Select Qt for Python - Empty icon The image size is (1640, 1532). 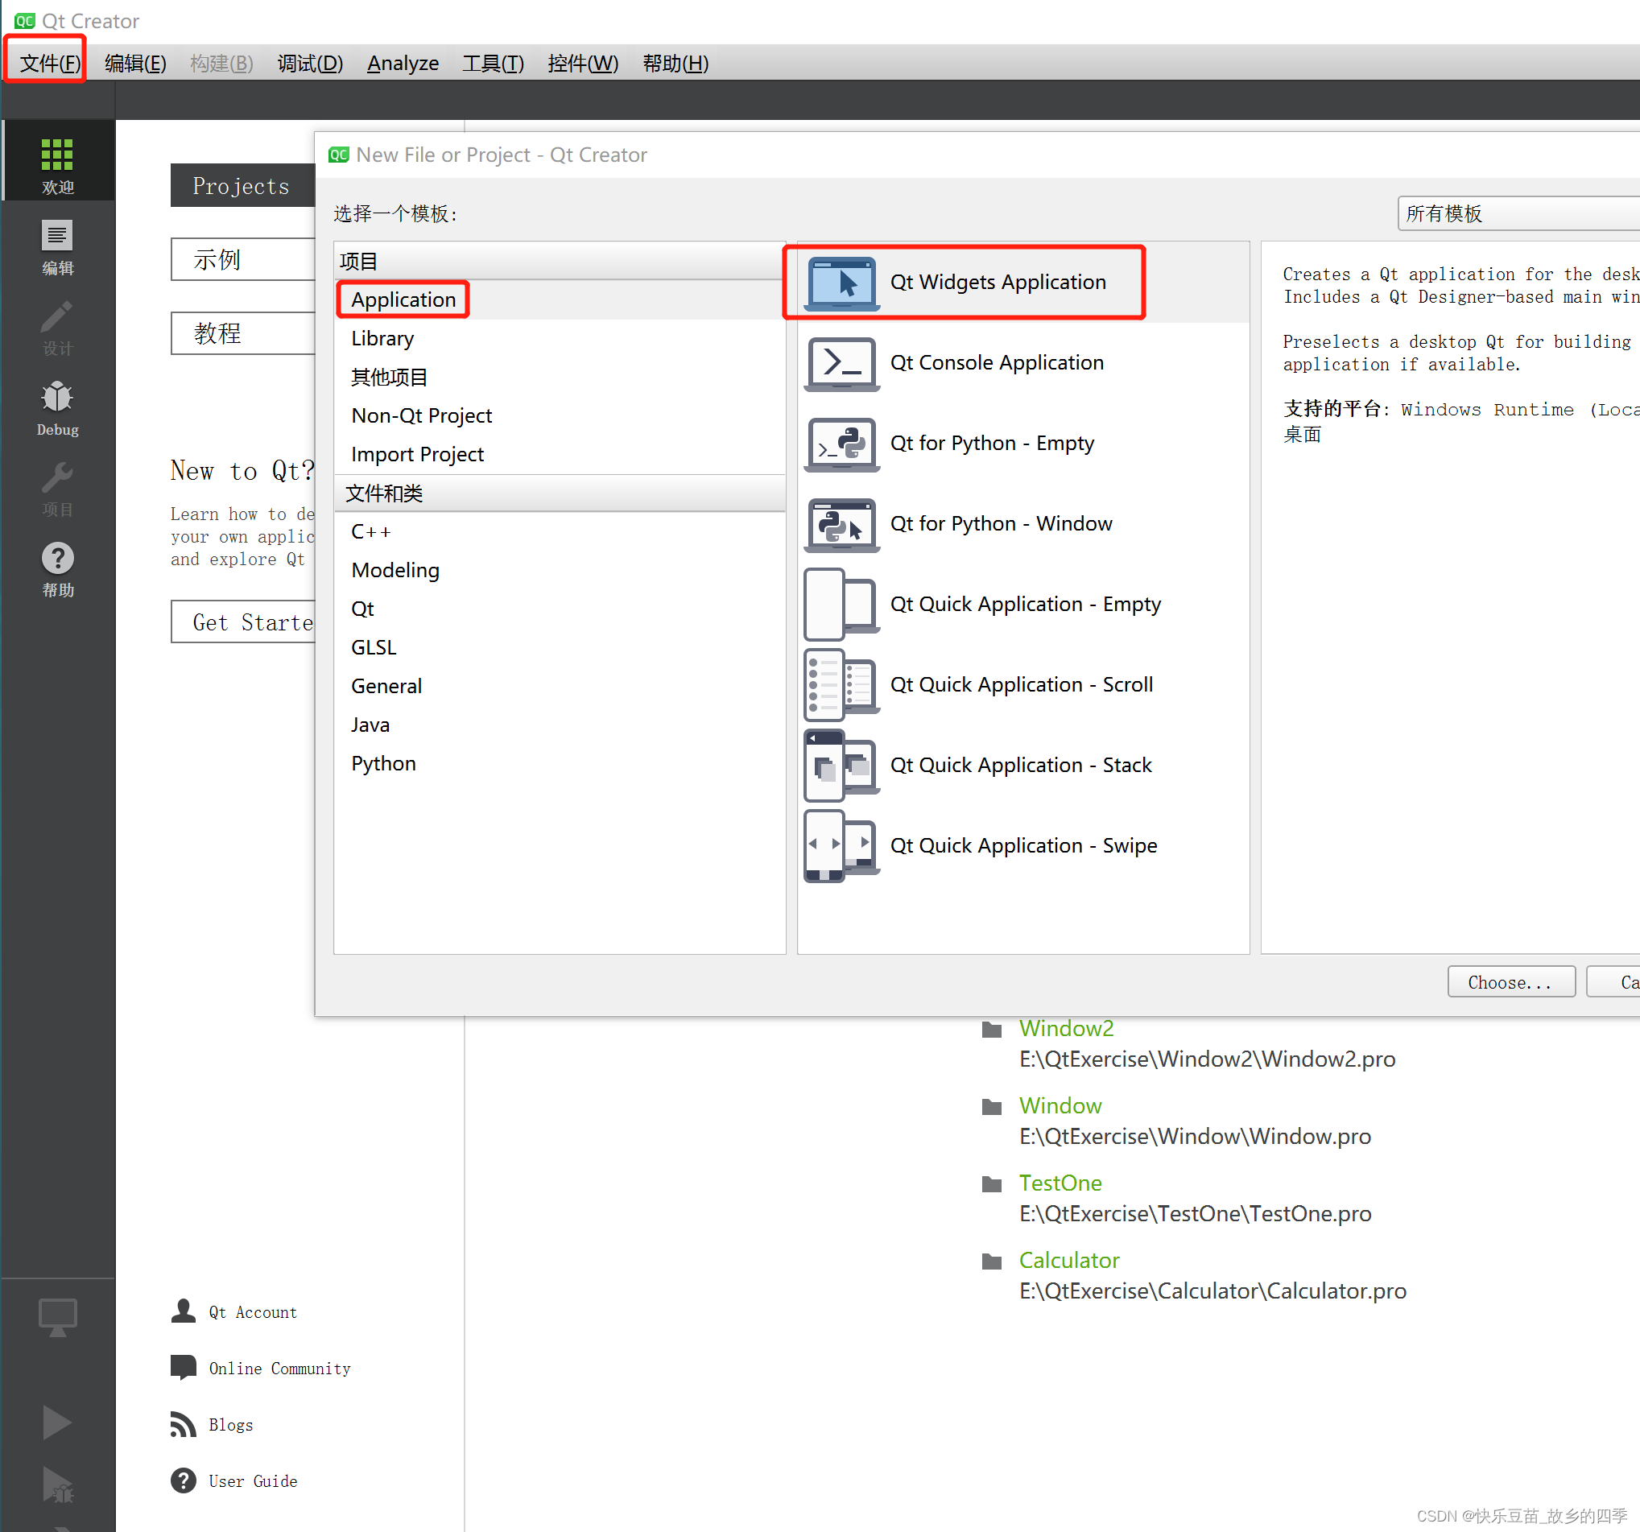coord(838,444)
